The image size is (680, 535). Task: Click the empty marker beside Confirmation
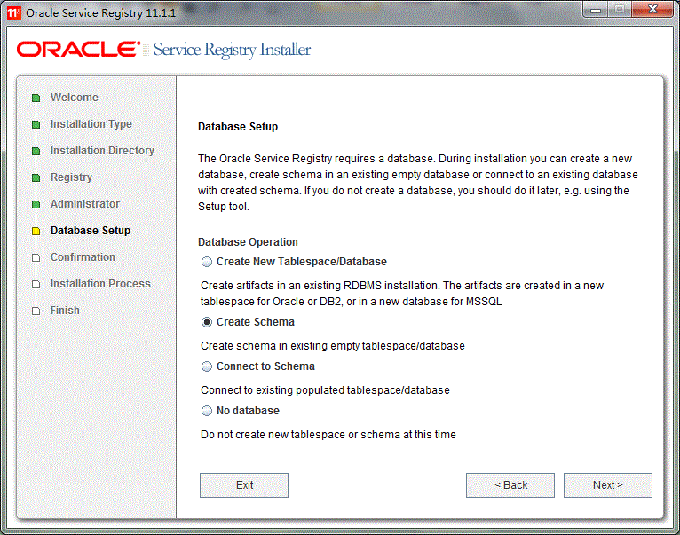(36, 258)
